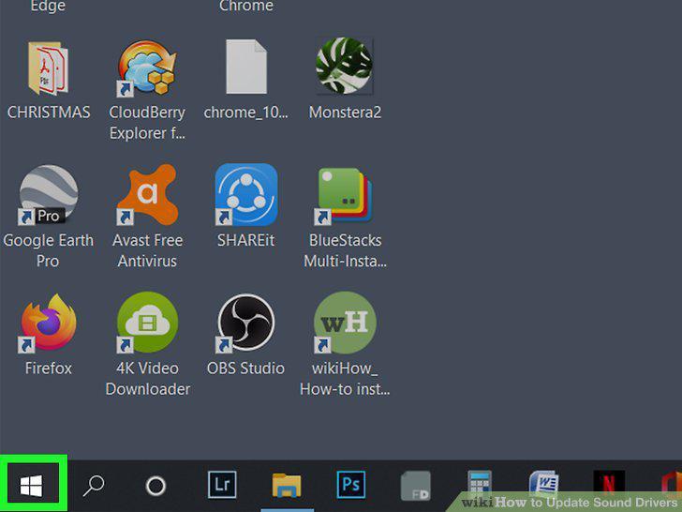Launch Photoshop from the taskbar
The width and height of the screenshot is (682, 512).
pyautogui.click(x=351, y=485)
